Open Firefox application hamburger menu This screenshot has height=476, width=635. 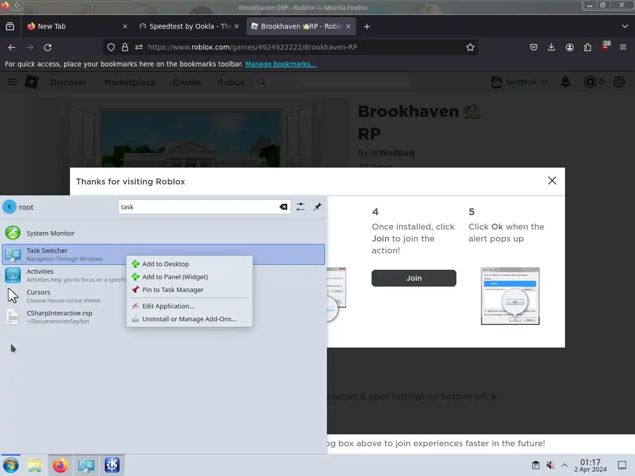click(623, 47)
